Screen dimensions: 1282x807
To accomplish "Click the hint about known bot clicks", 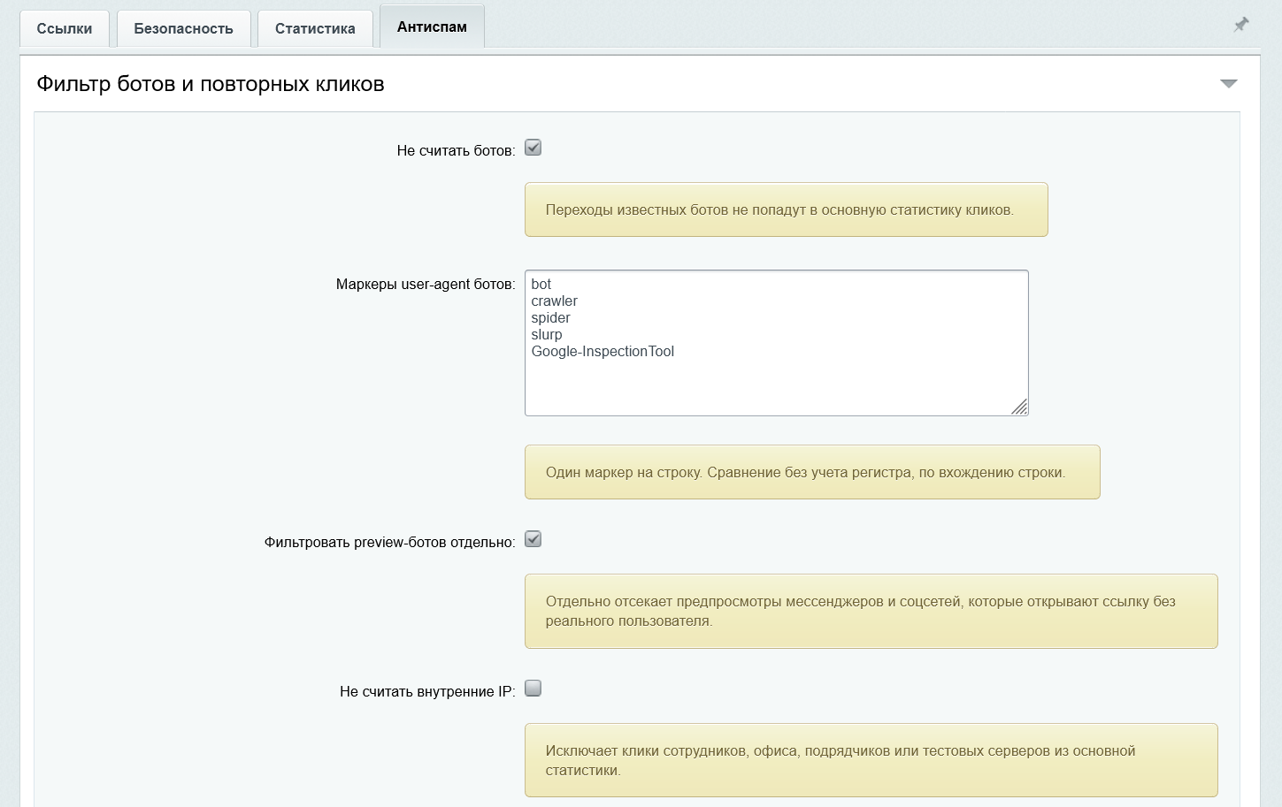I will (787, 209).
